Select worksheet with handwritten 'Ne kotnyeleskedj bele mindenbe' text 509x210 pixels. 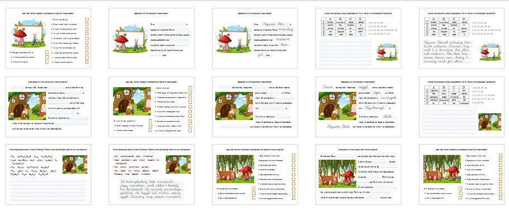(152, 175)
